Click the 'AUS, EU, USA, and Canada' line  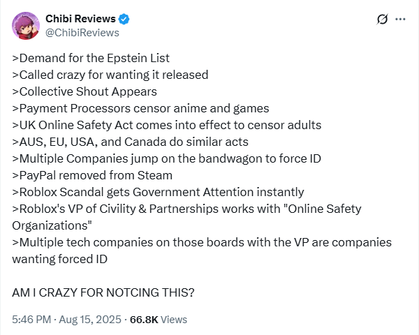pos(130,142)
